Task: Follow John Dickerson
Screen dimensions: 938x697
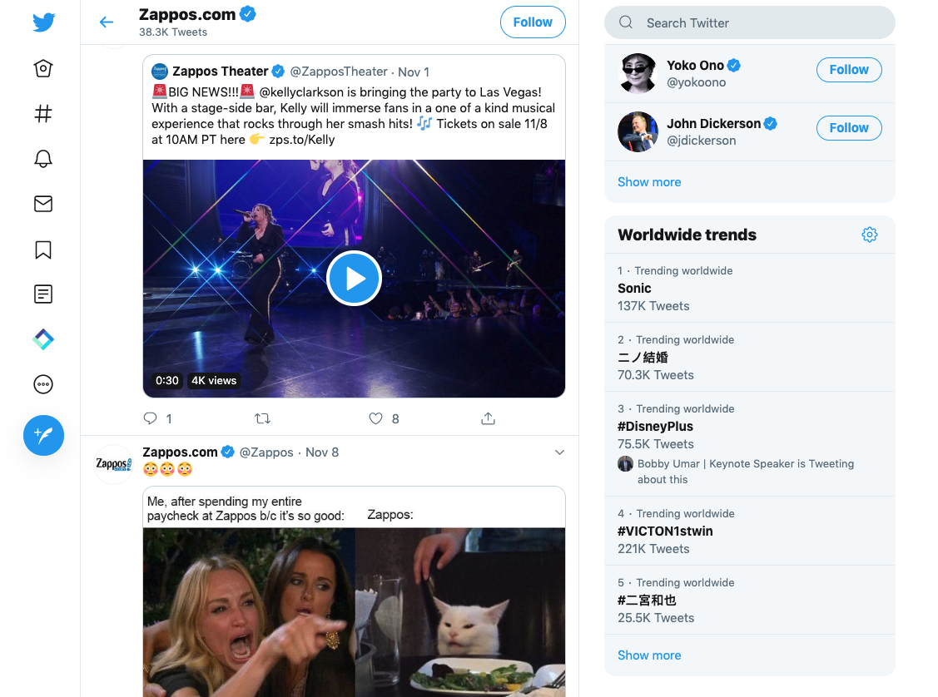Action: [x=848, y=127]
